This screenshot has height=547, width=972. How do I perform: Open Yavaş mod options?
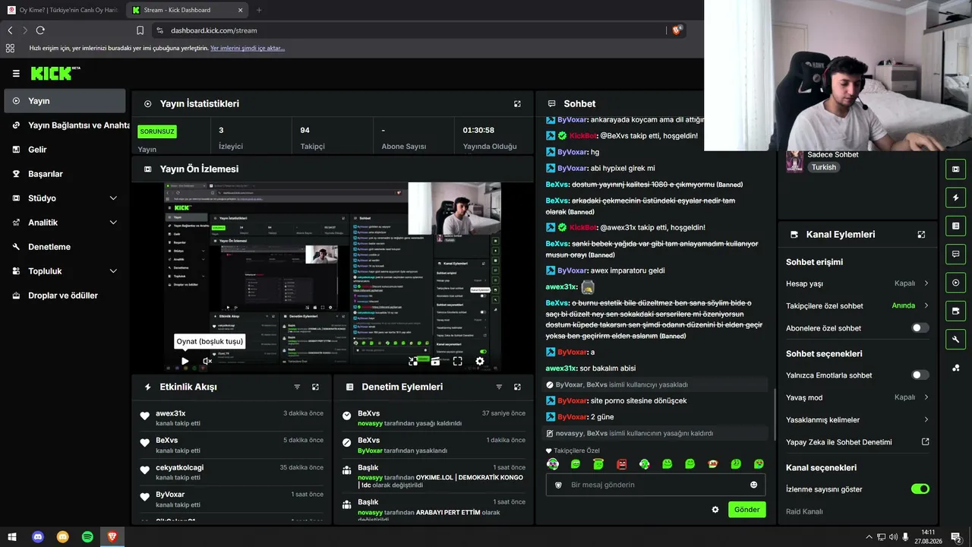coord(857,397)
